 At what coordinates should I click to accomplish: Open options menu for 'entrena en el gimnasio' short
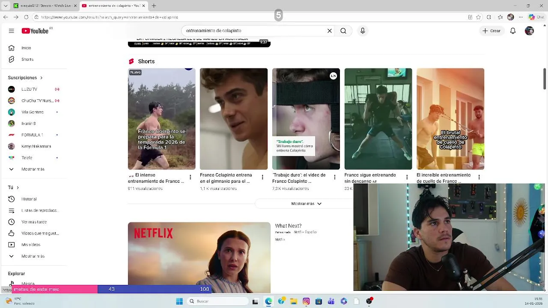click(x=262, y=177)
